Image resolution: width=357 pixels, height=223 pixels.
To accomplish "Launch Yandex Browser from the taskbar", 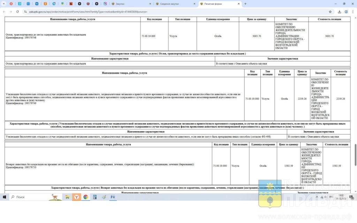I will coord(77,197).
